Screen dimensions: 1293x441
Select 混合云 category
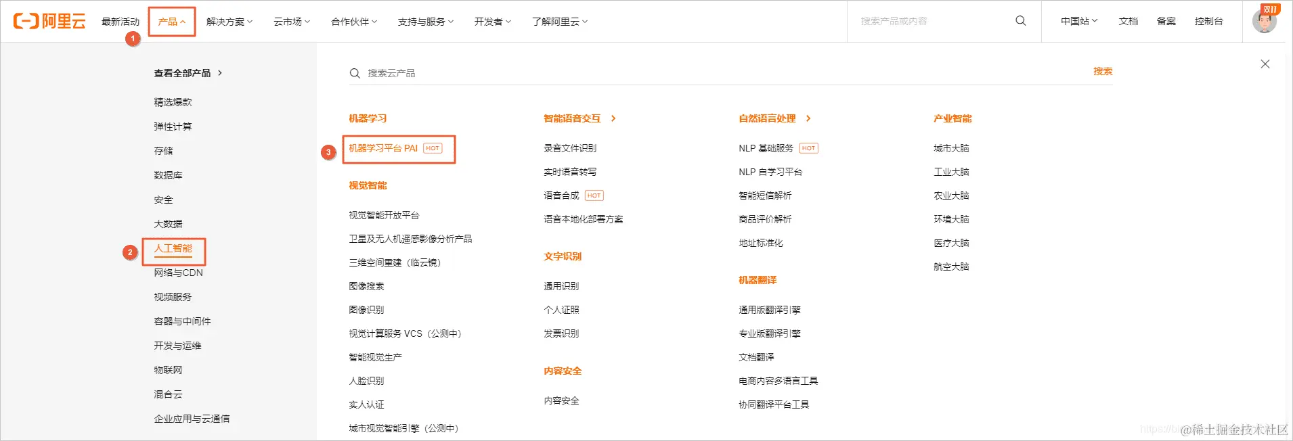click(x=168, y=394)
